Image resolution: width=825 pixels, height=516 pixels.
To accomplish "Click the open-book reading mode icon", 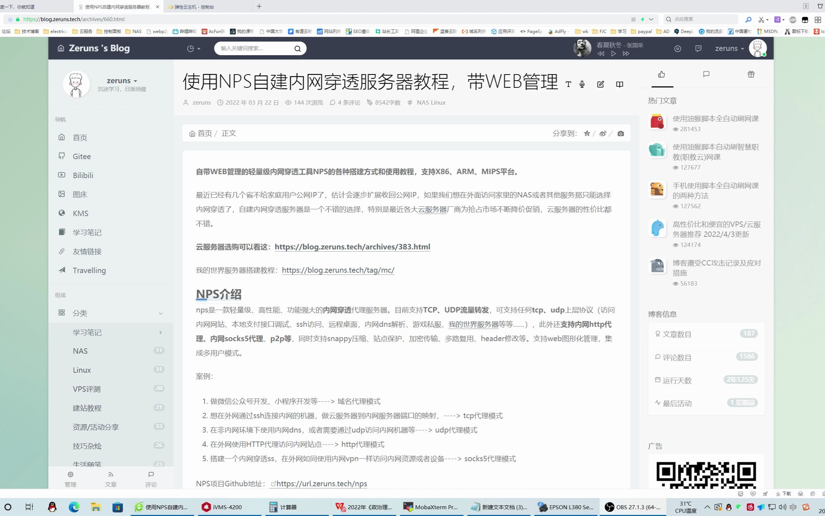I will tap(619, 84).
